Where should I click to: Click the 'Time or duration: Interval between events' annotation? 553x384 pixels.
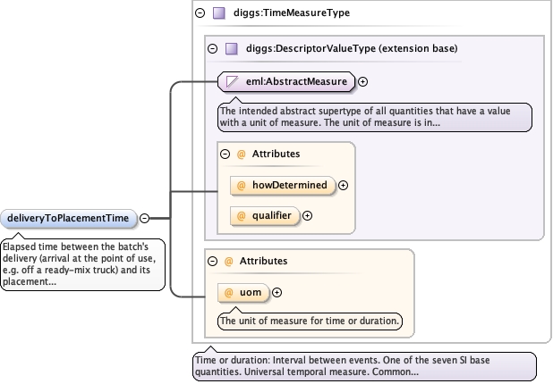tap(364, 366)
